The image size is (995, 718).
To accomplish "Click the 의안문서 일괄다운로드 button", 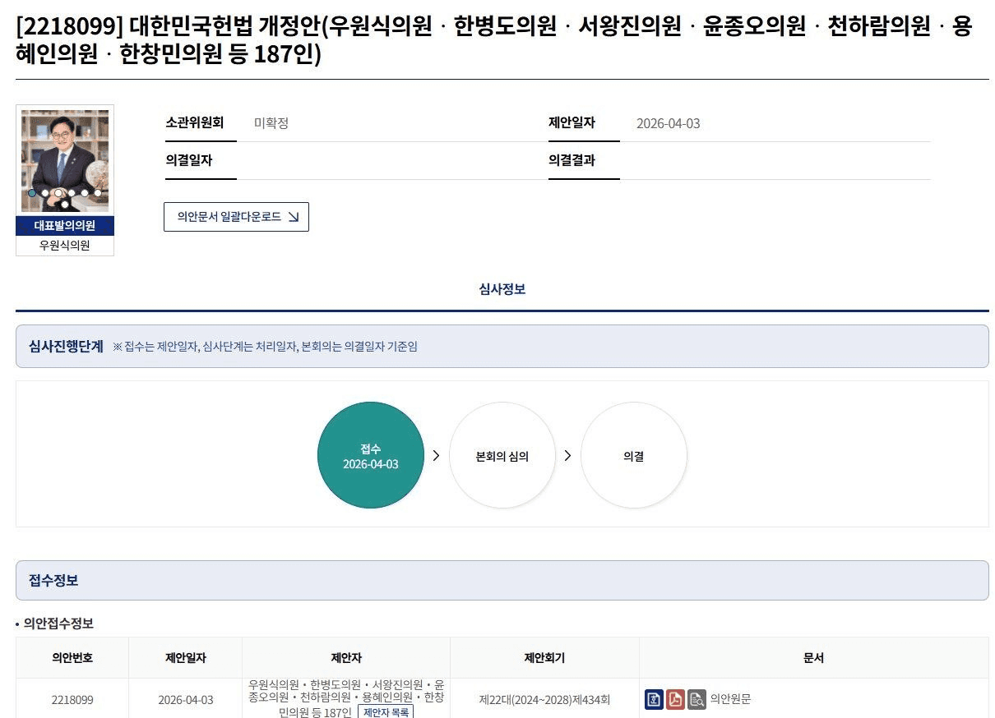I will (236, 217).
